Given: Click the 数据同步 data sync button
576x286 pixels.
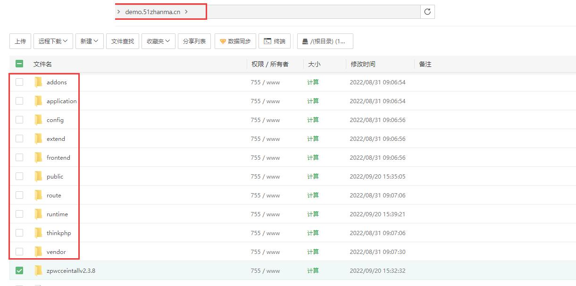Looking at the screenshot, I should pyautogui.click(x=235, y=41).
